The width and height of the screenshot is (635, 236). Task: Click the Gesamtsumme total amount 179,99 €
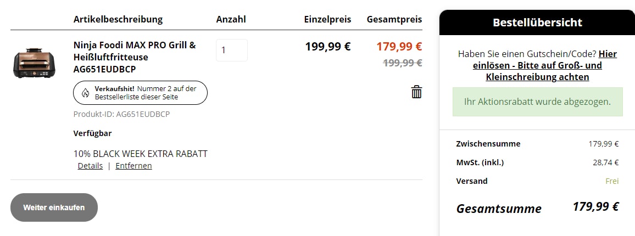pyautogui.click(x=595, y=207)
